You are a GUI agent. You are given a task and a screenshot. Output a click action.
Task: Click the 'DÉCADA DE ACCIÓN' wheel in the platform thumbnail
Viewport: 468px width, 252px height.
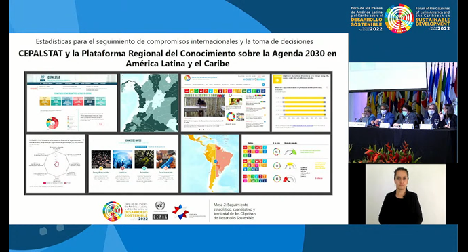pyautogui.click(x=231, y=117)
